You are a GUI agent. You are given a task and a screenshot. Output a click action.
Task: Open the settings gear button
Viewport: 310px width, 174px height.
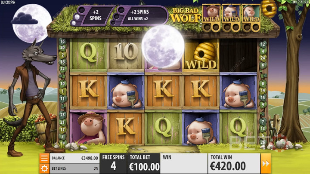44,168
